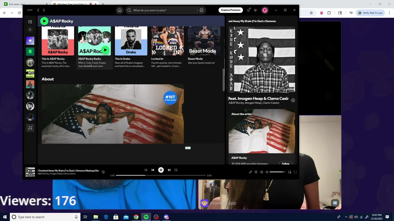Bookmark this page with the Chrome star
The width and height of the screenshot is (394, 221).
[311, 13]
